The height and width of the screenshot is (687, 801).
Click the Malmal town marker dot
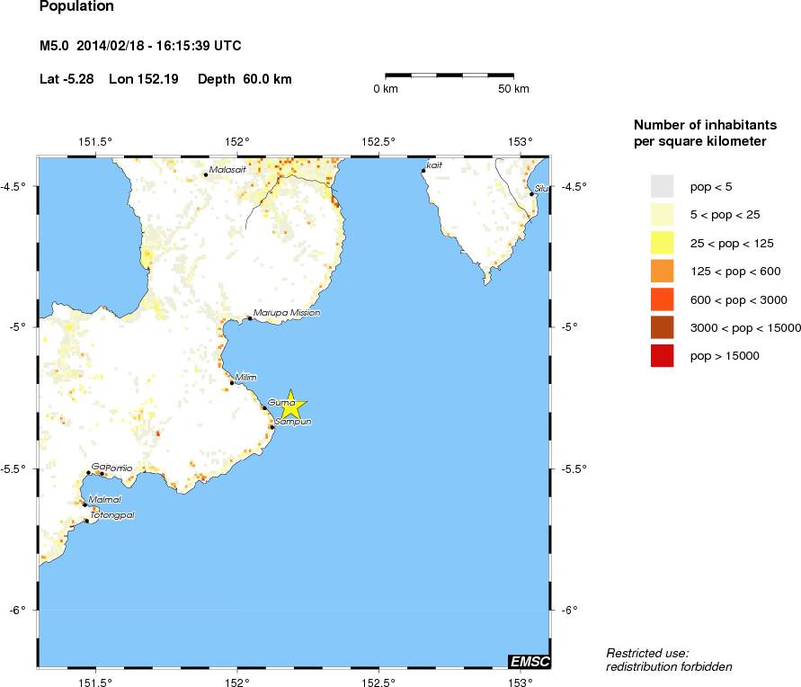click(x=85, y=504)
